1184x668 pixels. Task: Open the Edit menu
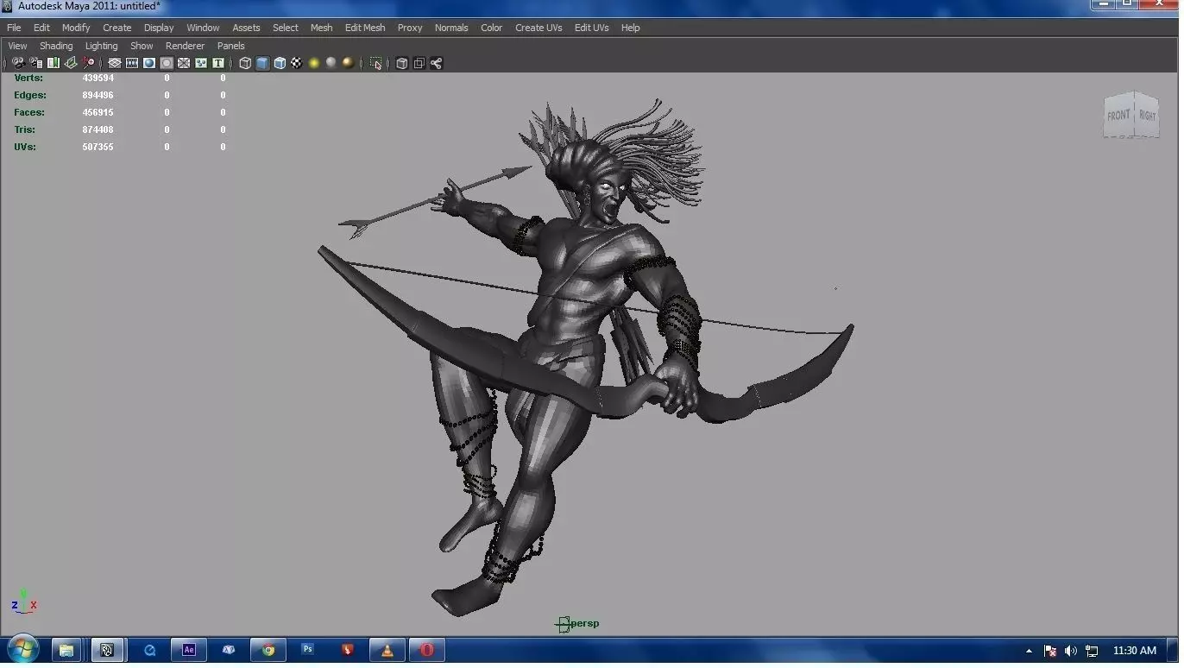[x=41, y=28]
